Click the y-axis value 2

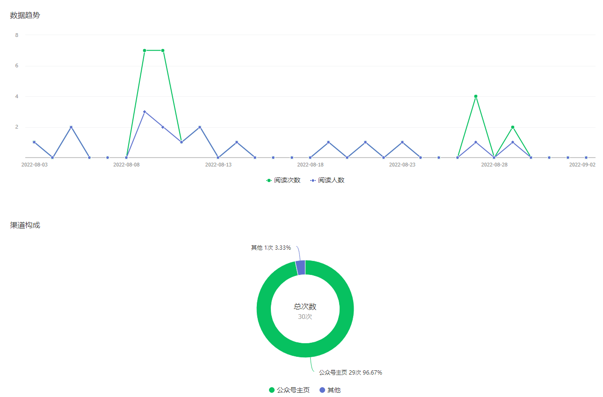click(x=17, y=127)
